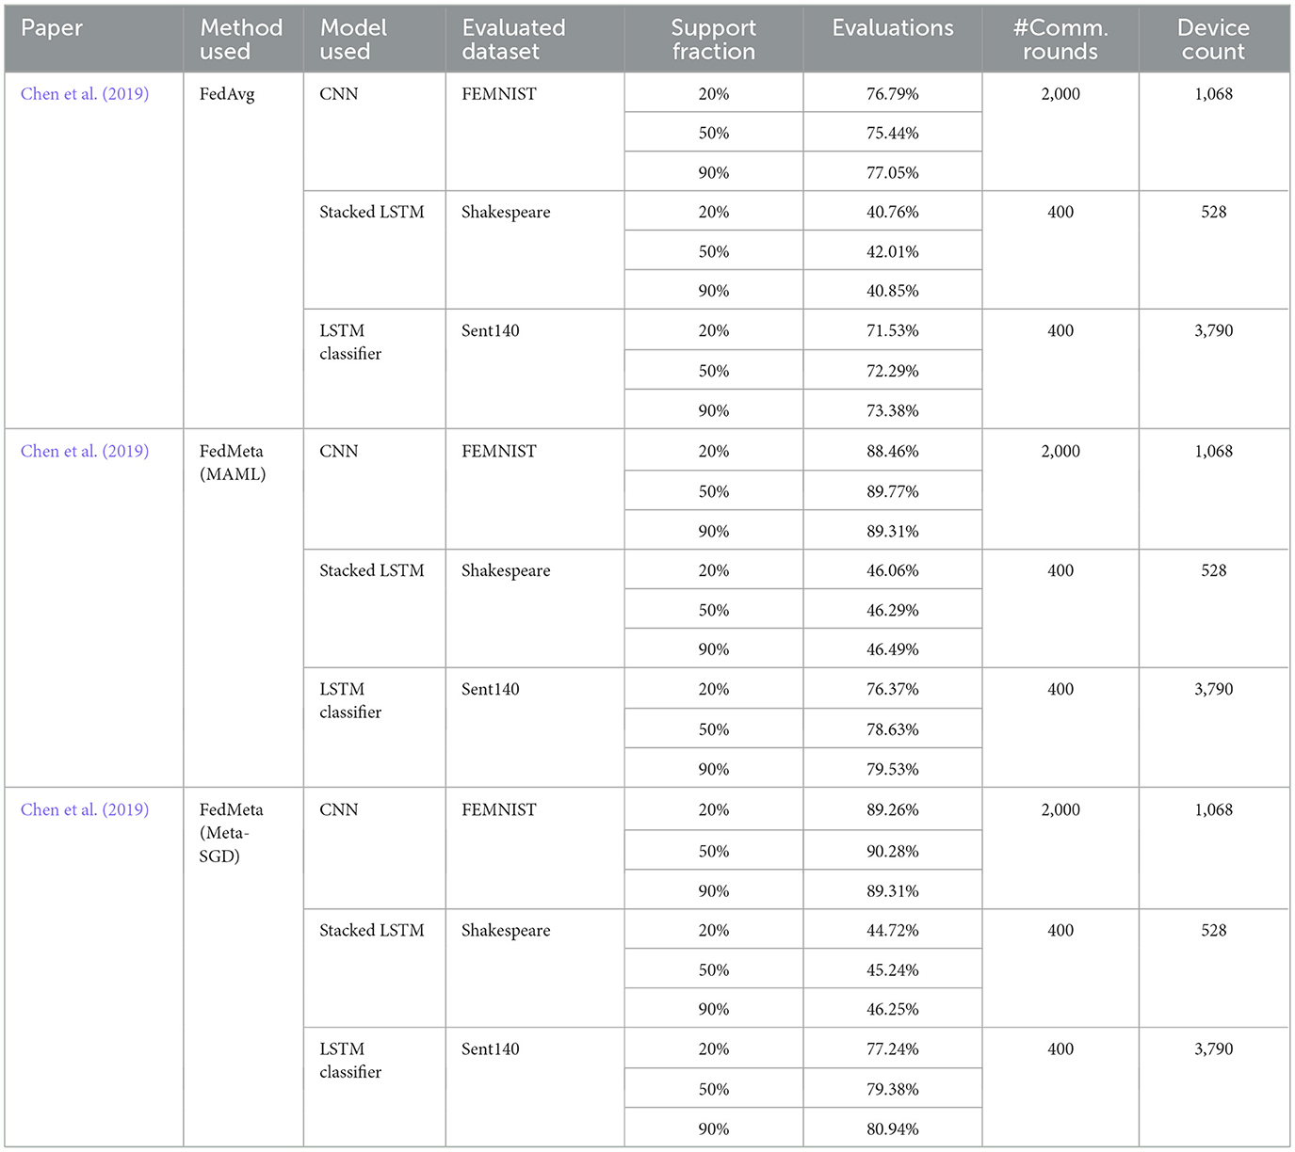The height and width of the screenshot is (1152, 1295).
Task: Select the Model used column header
Action: point(353,40)
